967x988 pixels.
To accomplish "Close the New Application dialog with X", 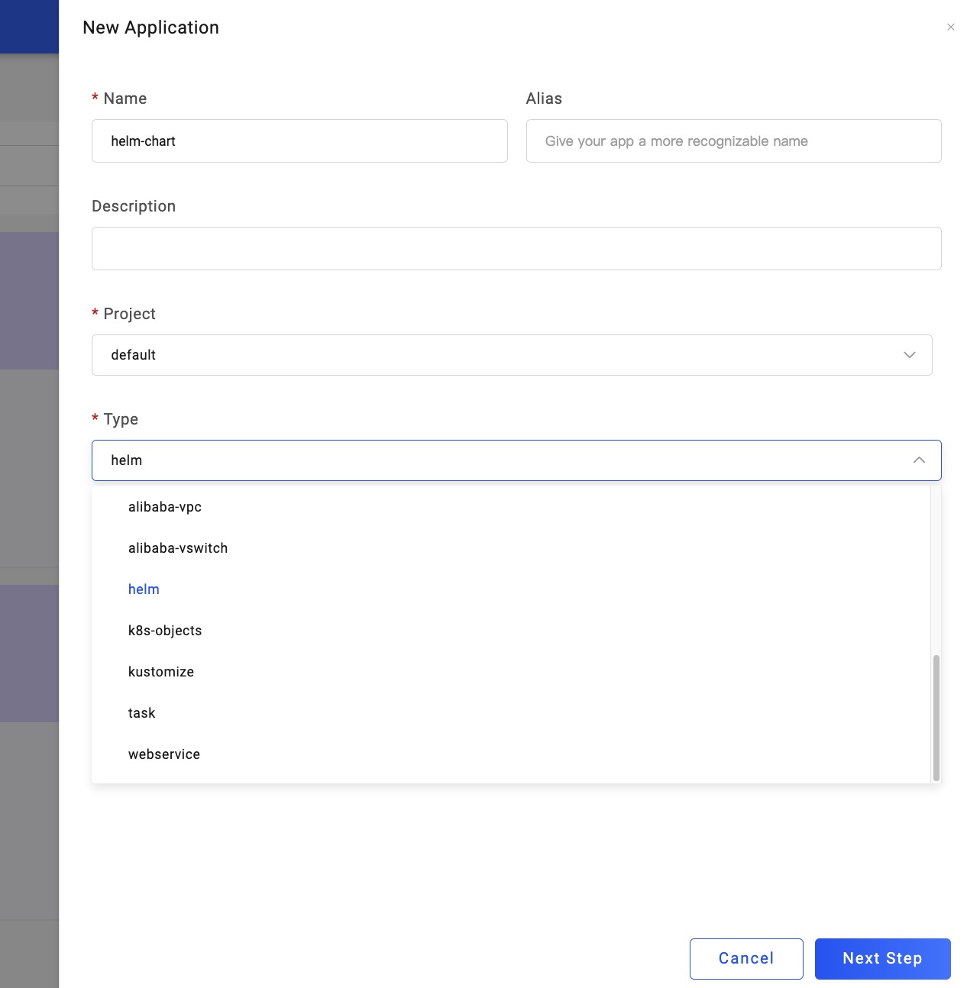I will 951,27.
